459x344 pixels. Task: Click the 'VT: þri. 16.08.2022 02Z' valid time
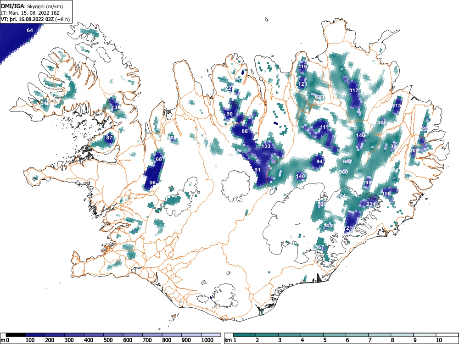(x=27, y=19)
